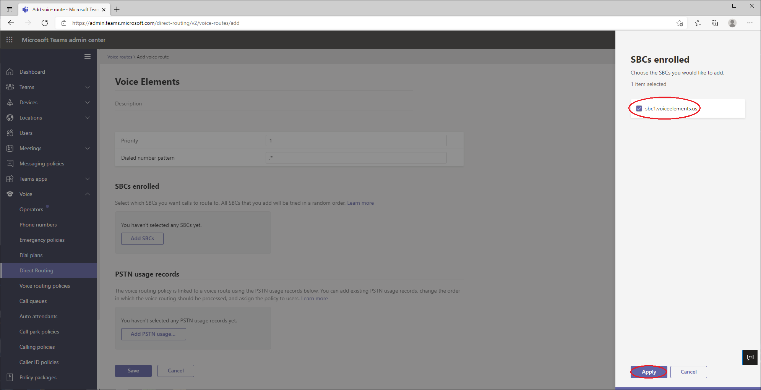Click the Teams apps icon
Viewport: 761px width, 390px height.
(x=10, y=179)
